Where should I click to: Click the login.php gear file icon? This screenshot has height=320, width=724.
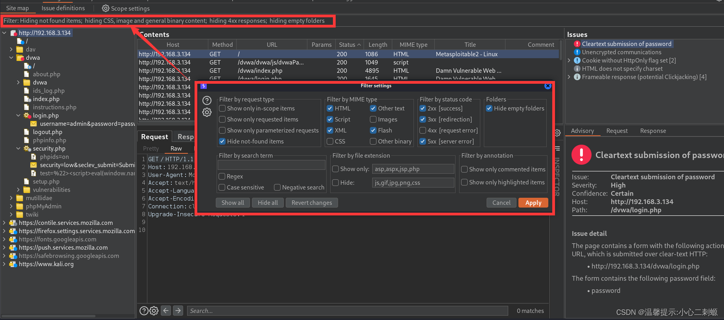point(27,116)
